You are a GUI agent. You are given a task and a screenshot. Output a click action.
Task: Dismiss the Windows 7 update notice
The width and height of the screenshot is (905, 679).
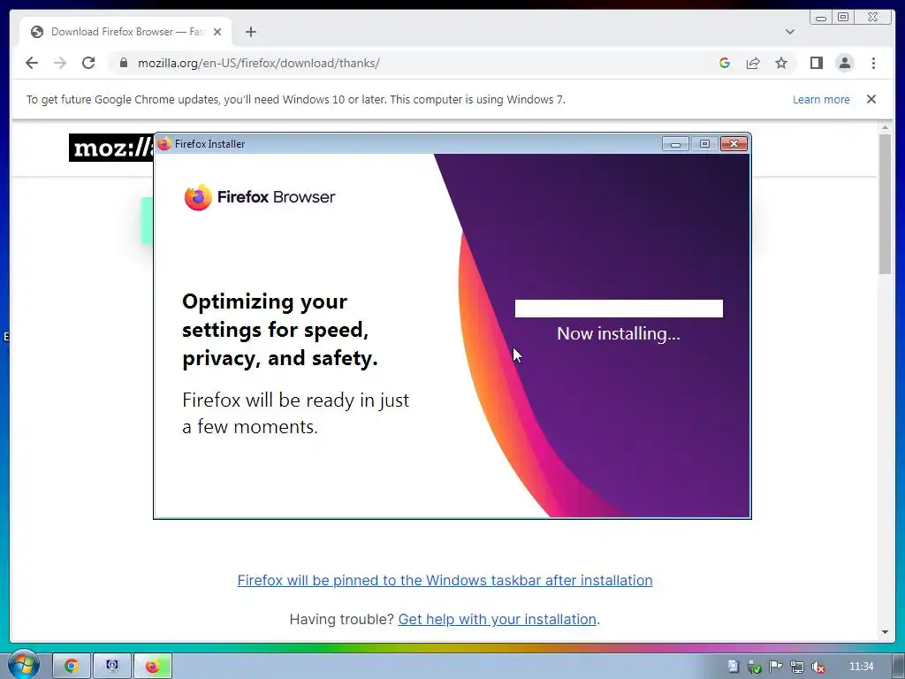coord(871,99)
